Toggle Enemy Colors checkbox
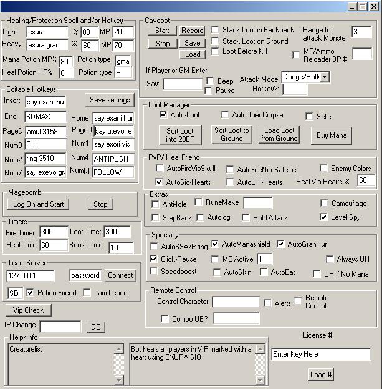 point(323,168)
